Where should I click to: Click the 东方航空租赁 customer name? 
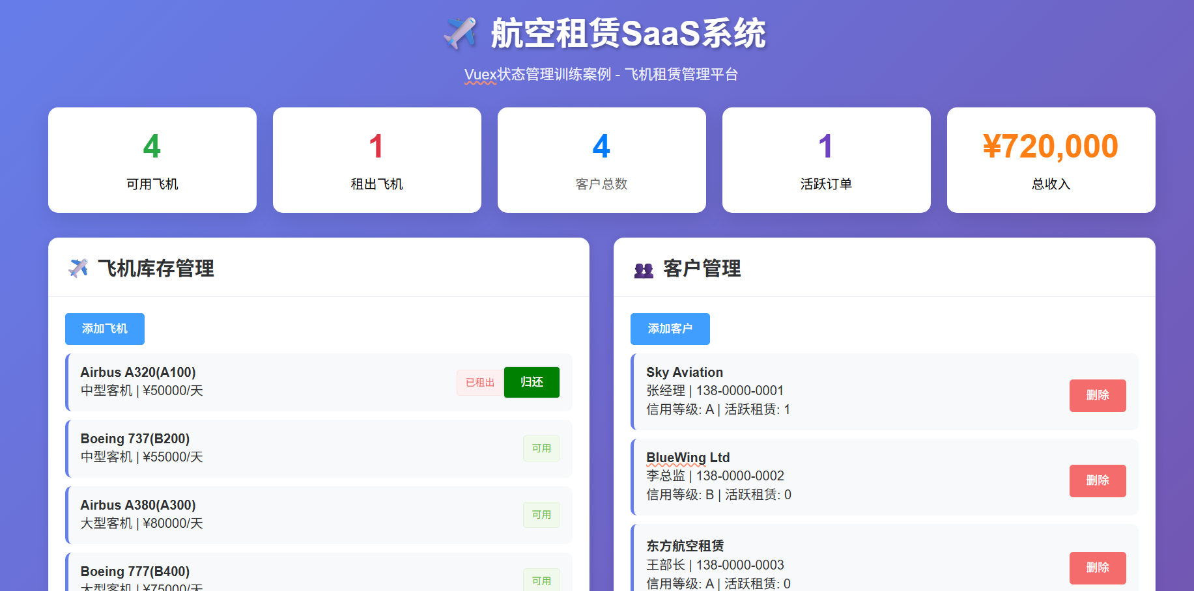click(x=685, y=545)
